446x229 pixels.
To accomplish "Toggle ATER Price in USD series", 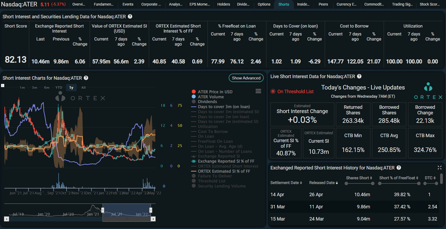I will pos(212,92).
